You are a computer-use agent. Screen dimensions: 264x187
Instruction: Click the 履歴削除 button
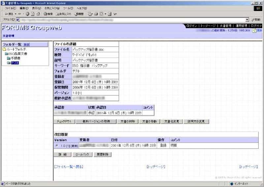coord(103,154)
